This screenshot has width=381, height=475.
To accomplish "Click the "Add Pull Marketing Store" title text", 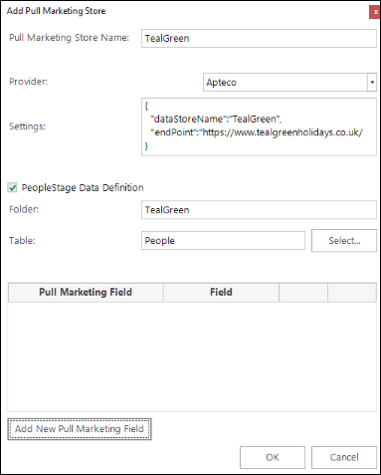I will [x=56, y=11].
